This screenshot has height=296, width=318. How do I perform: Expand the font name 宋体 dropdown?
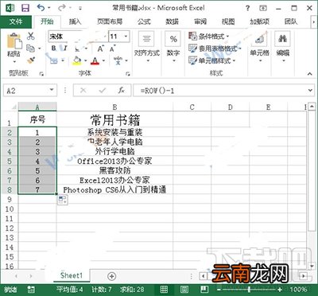point(105,37)
